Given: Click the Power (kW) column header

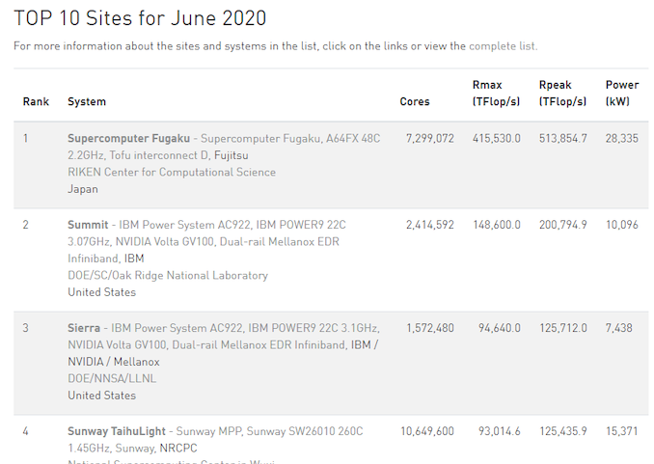Looking at the screenshot, I should pos(622,93).
